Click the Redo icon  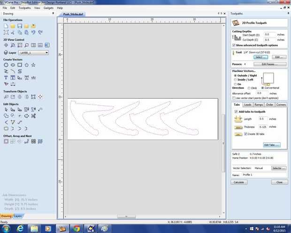pos(40,32)
